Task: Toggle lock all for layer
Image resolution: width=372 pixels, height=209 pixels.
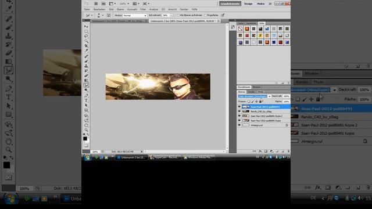Action: pos(260,102)
